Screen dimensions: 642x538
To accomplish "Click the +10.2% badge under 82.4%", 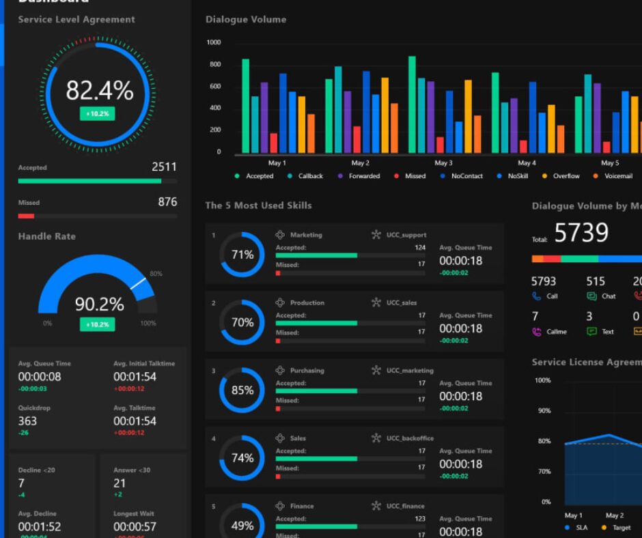I will coord(97,113).
